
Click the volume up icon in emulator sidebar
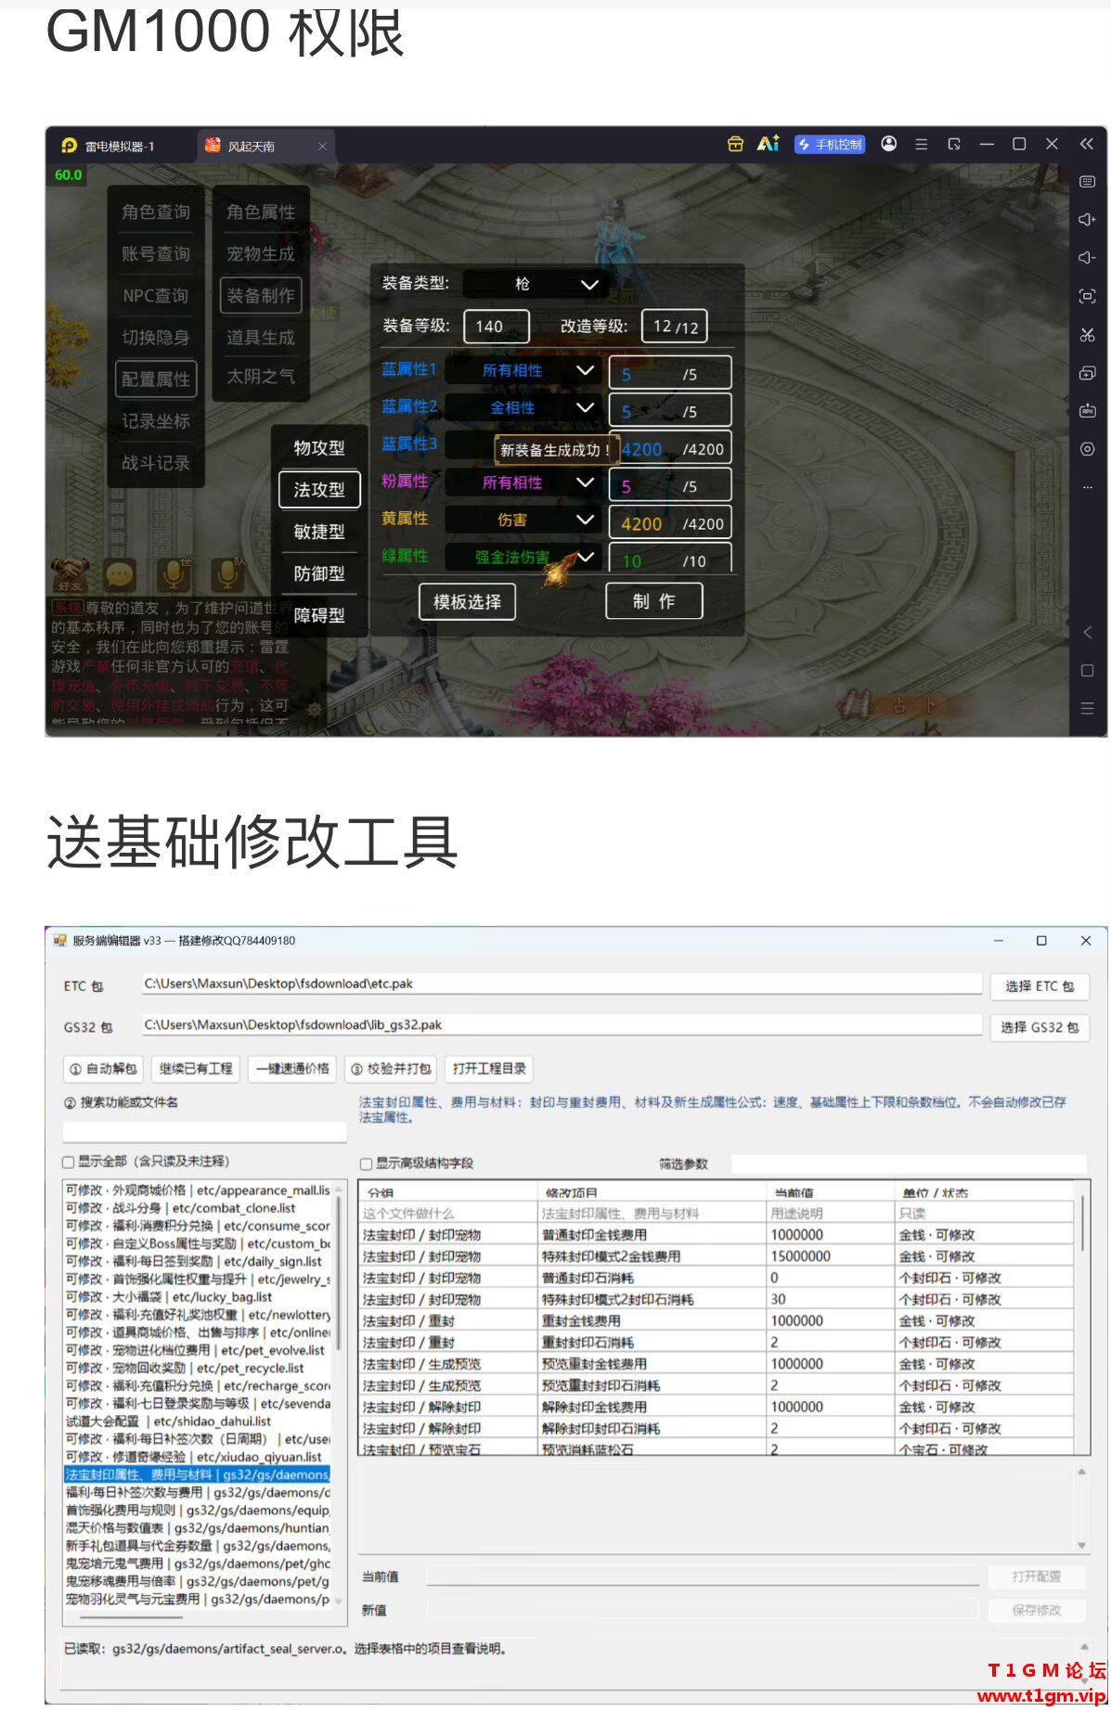[1088, 220]
